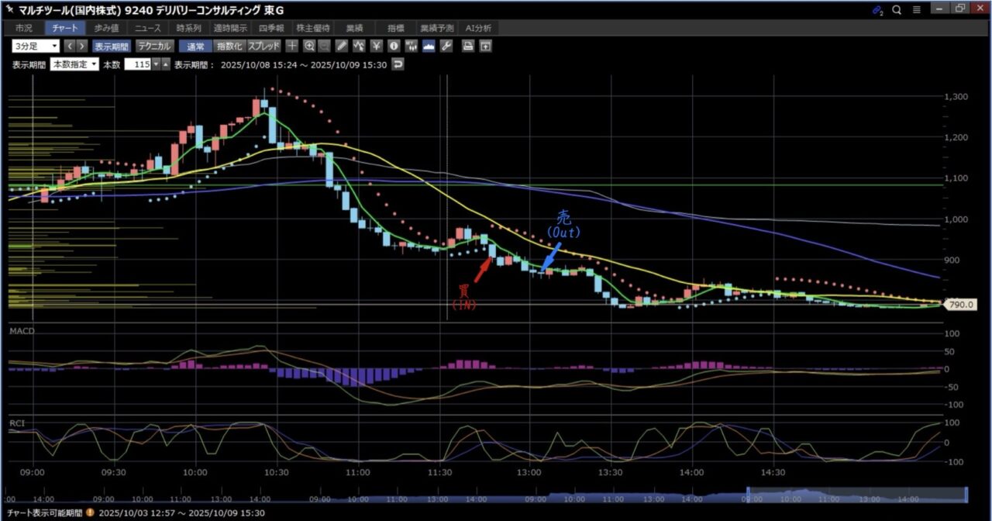Toggle the 指数化 display mode
This screenshot has height=521, width=992.
pos(229,46)
